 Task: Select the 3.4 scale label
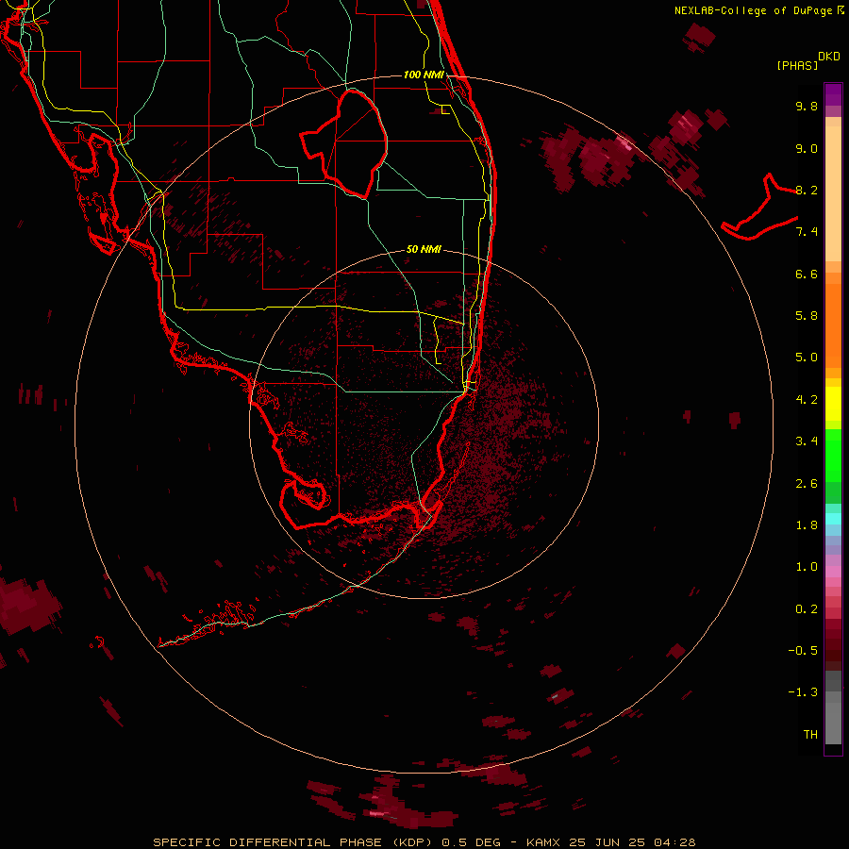(807, 441)
